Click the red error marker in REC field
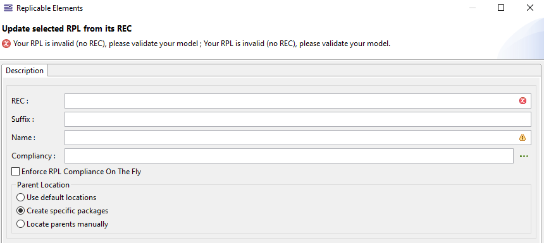544x243 pixels. click(522, 101)
